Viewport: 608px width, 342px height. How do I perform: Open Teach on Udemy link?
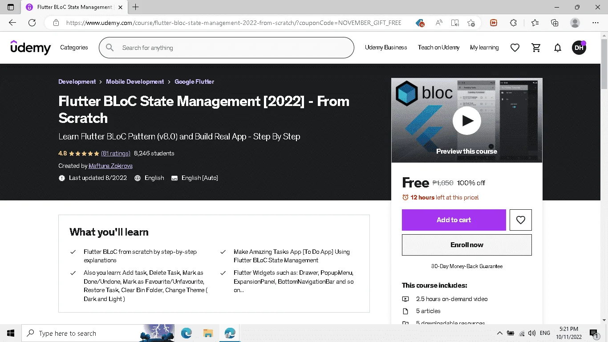[x=438, y=48]
